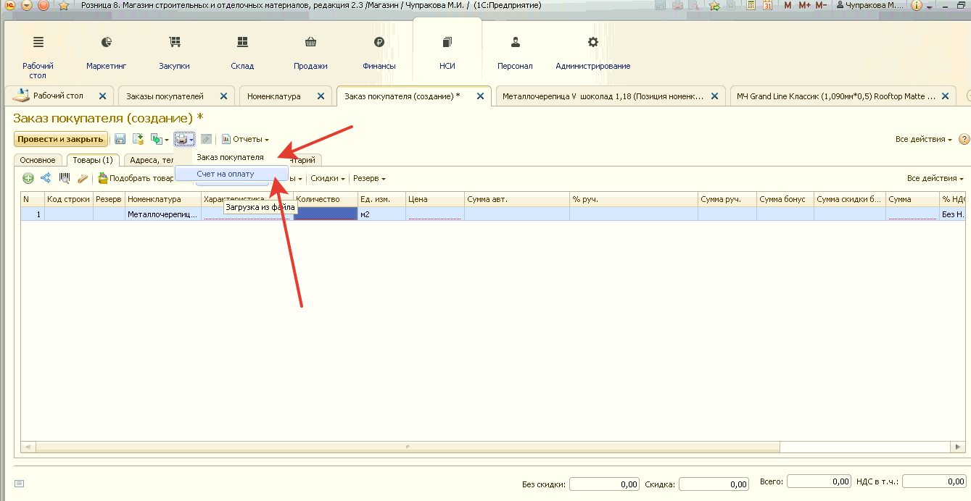Open the top Все действия menu
The width and height of the screenshot is (971, 501).
coord(923,139)
